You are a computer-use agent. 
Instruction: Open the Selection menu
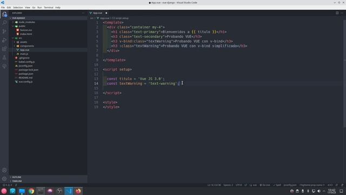18,8
